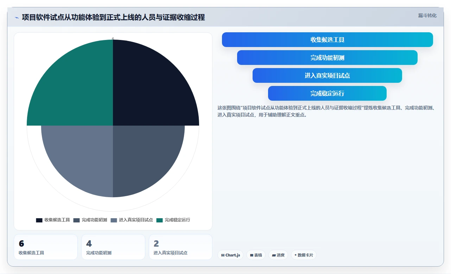Click the icon in the 进度 tag

point(274,255)
